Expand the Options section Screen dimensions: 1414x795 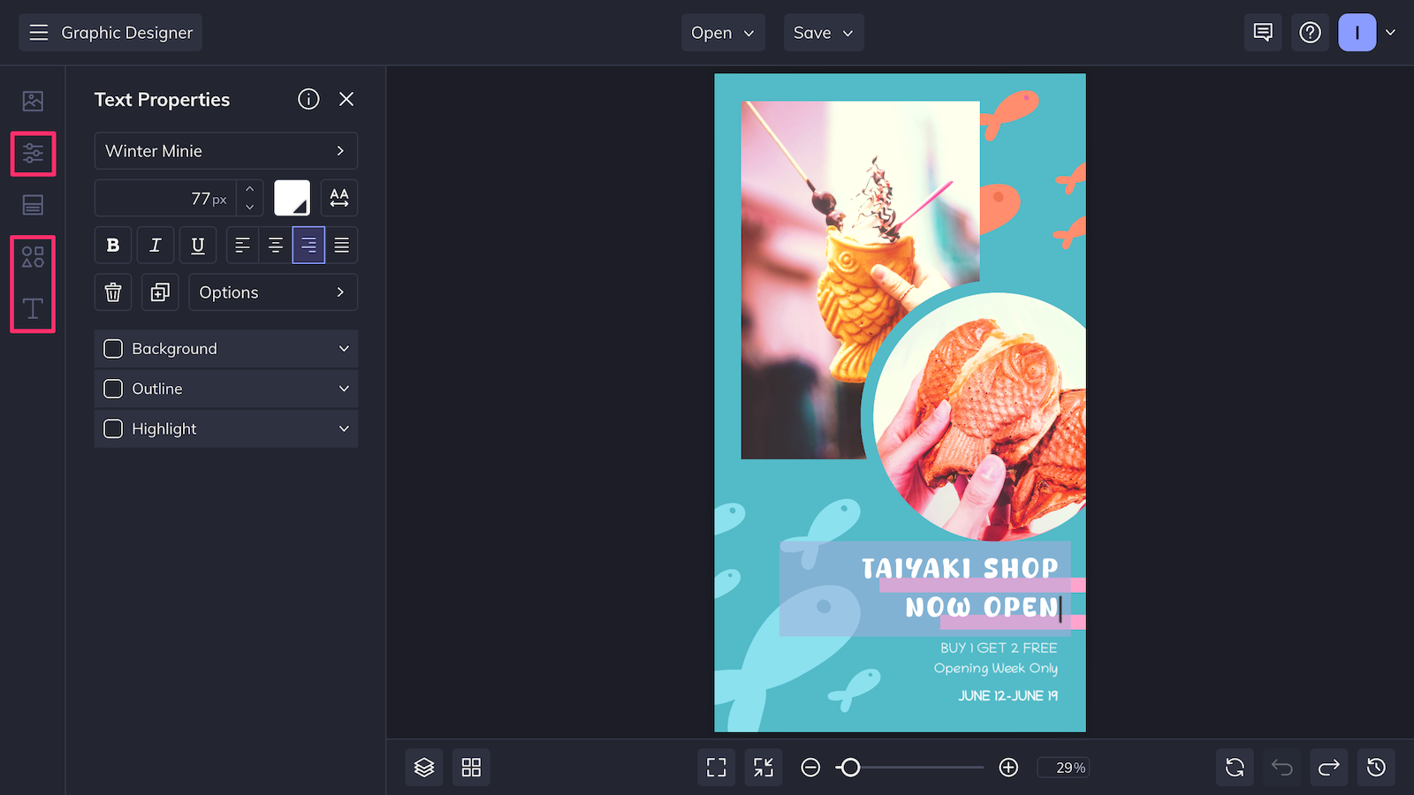272,291
